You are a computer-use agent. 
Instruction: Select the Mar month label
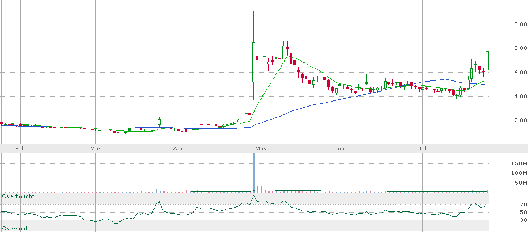(95, 148)
